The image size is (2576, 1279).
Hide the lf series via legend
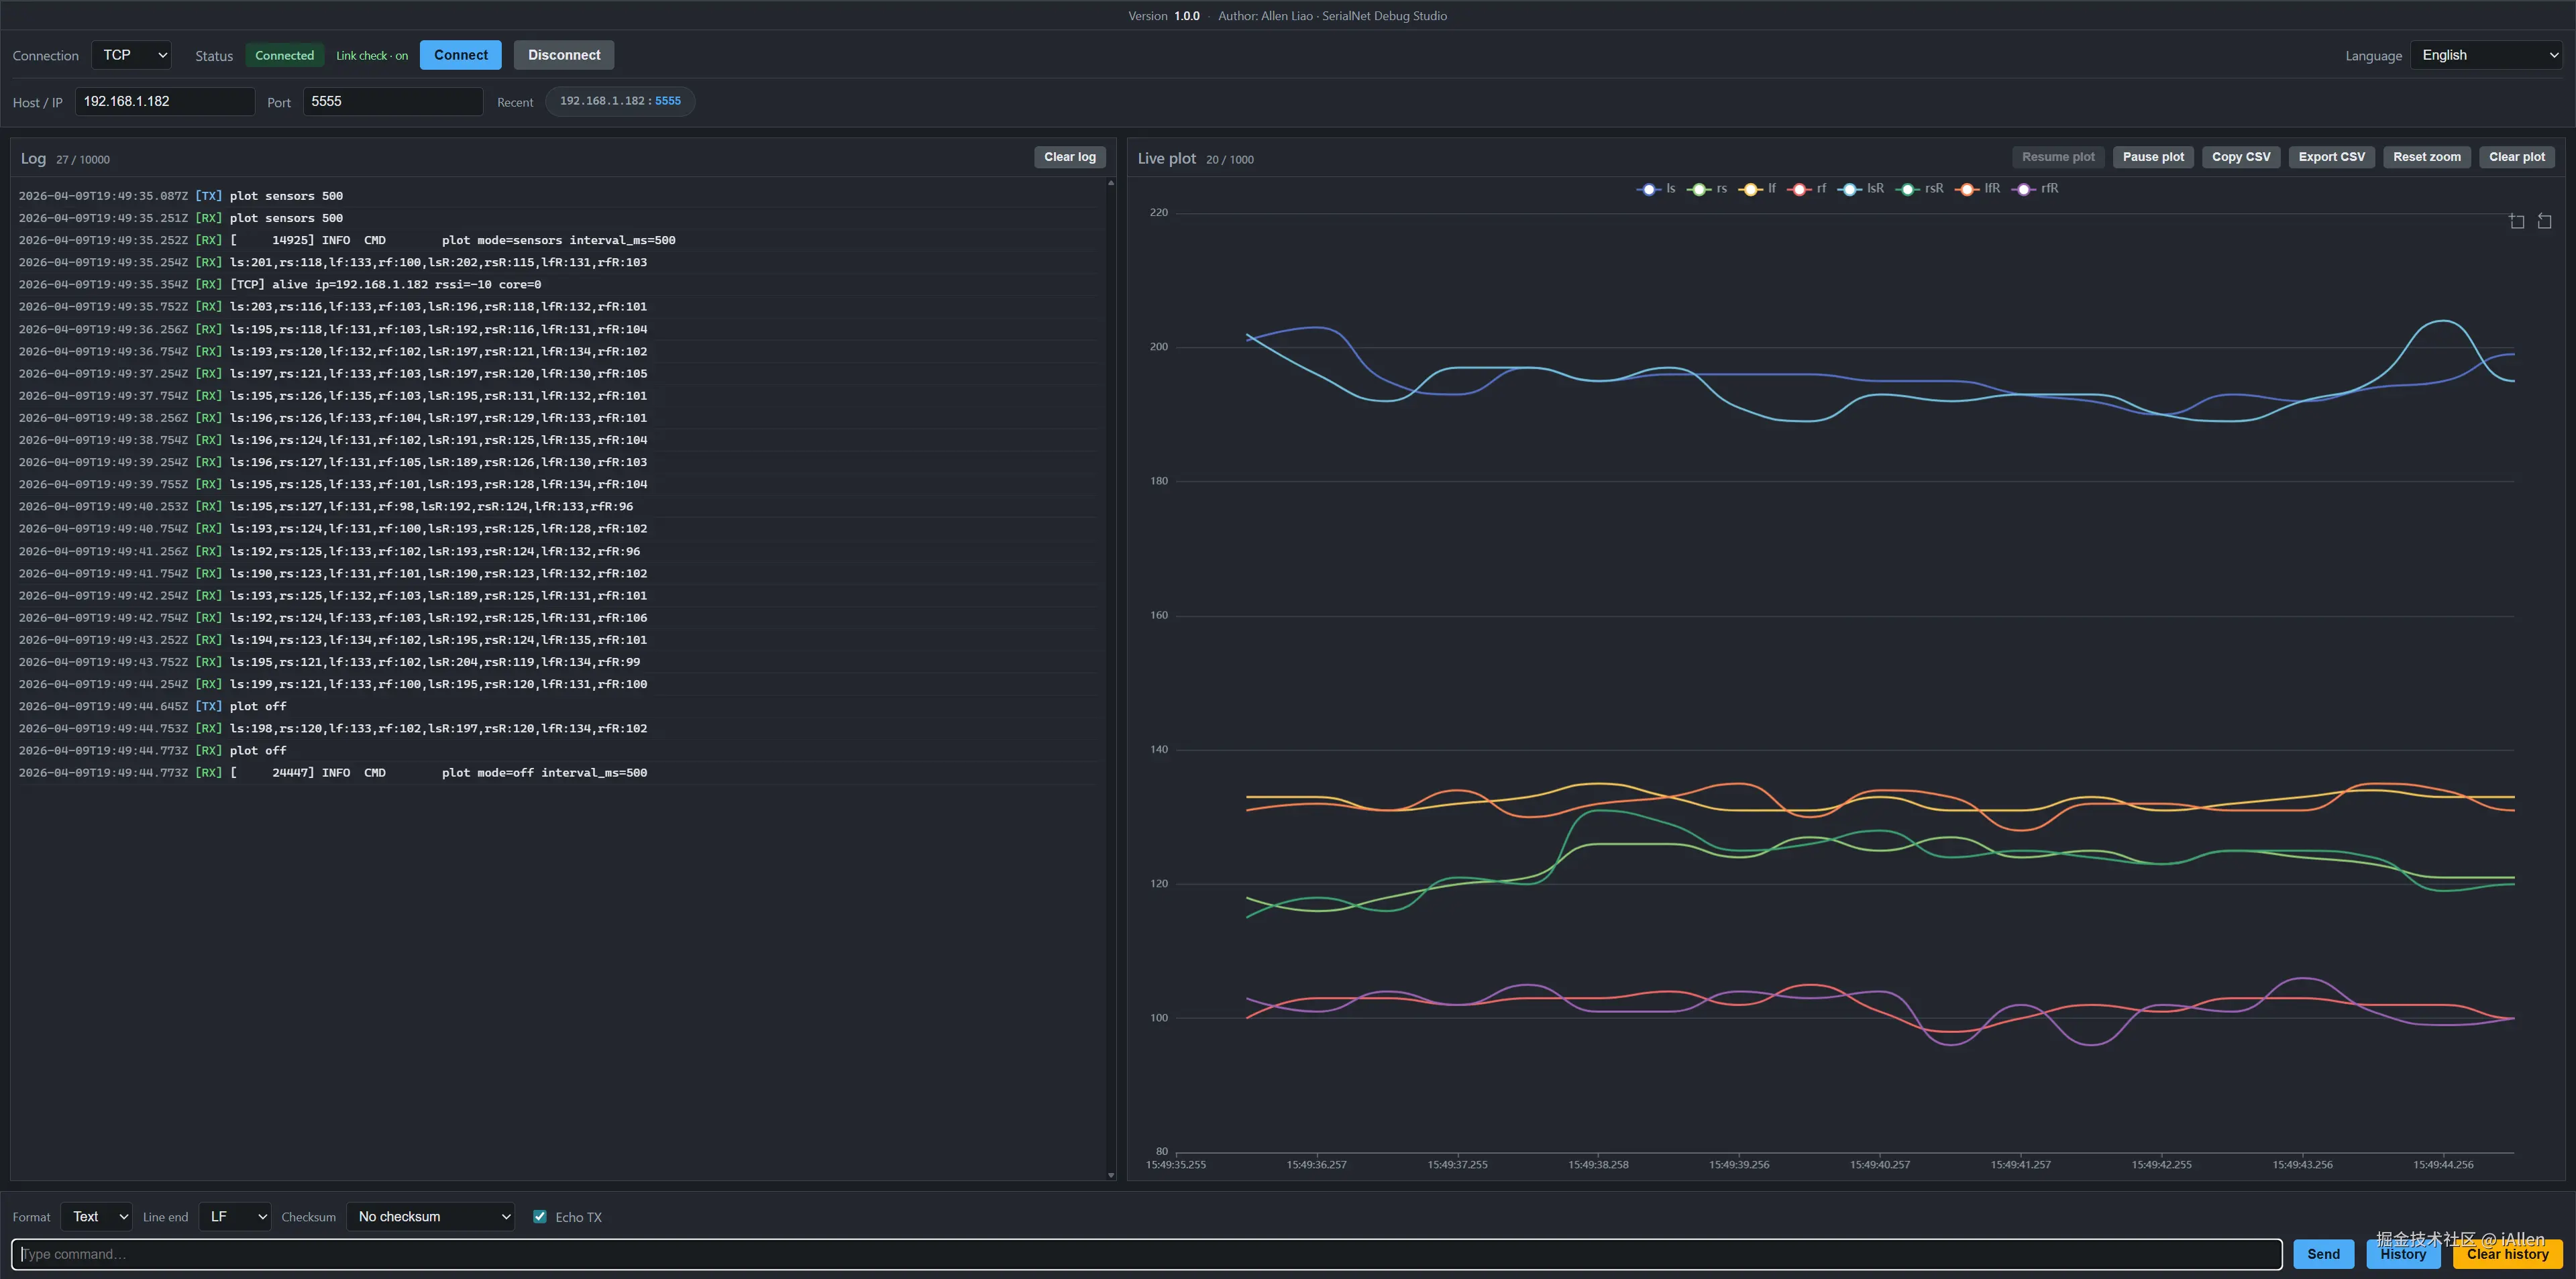tap(1750, 189)
